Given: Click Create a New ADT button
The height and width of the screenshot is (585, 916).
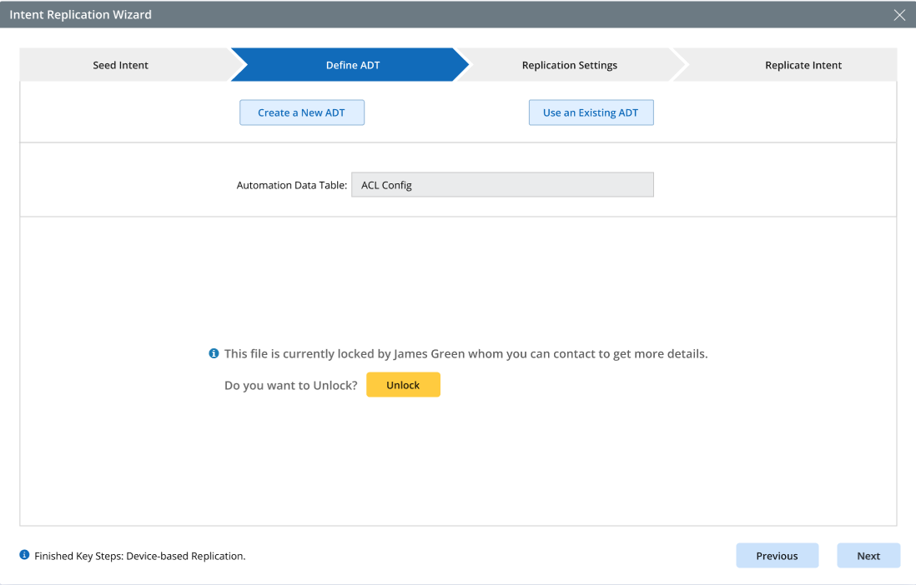Looking at the screenshot, I should [301, 112].
